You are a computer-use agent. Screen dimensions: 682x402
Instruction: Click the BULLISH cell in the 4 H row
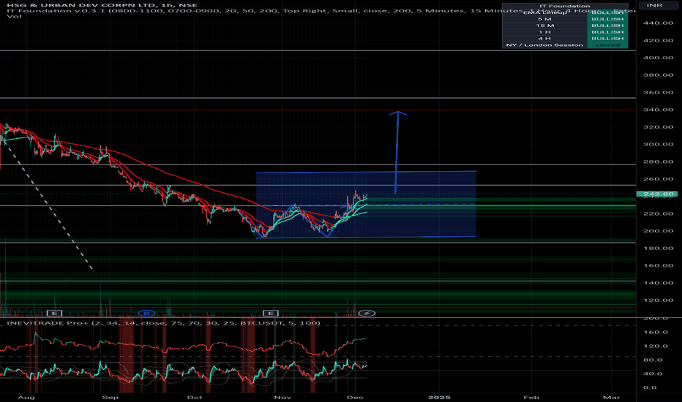(x=607, y=39)
